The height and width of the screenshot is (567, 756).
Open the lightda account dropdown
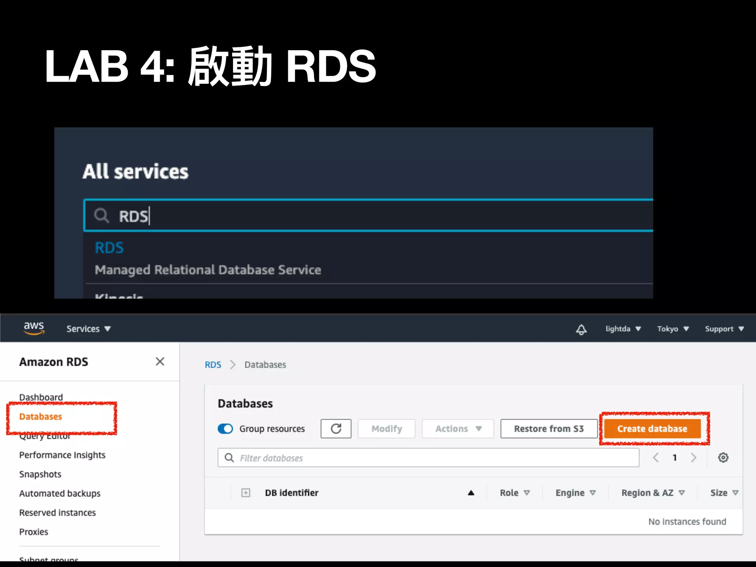click(x=623, y=329)
